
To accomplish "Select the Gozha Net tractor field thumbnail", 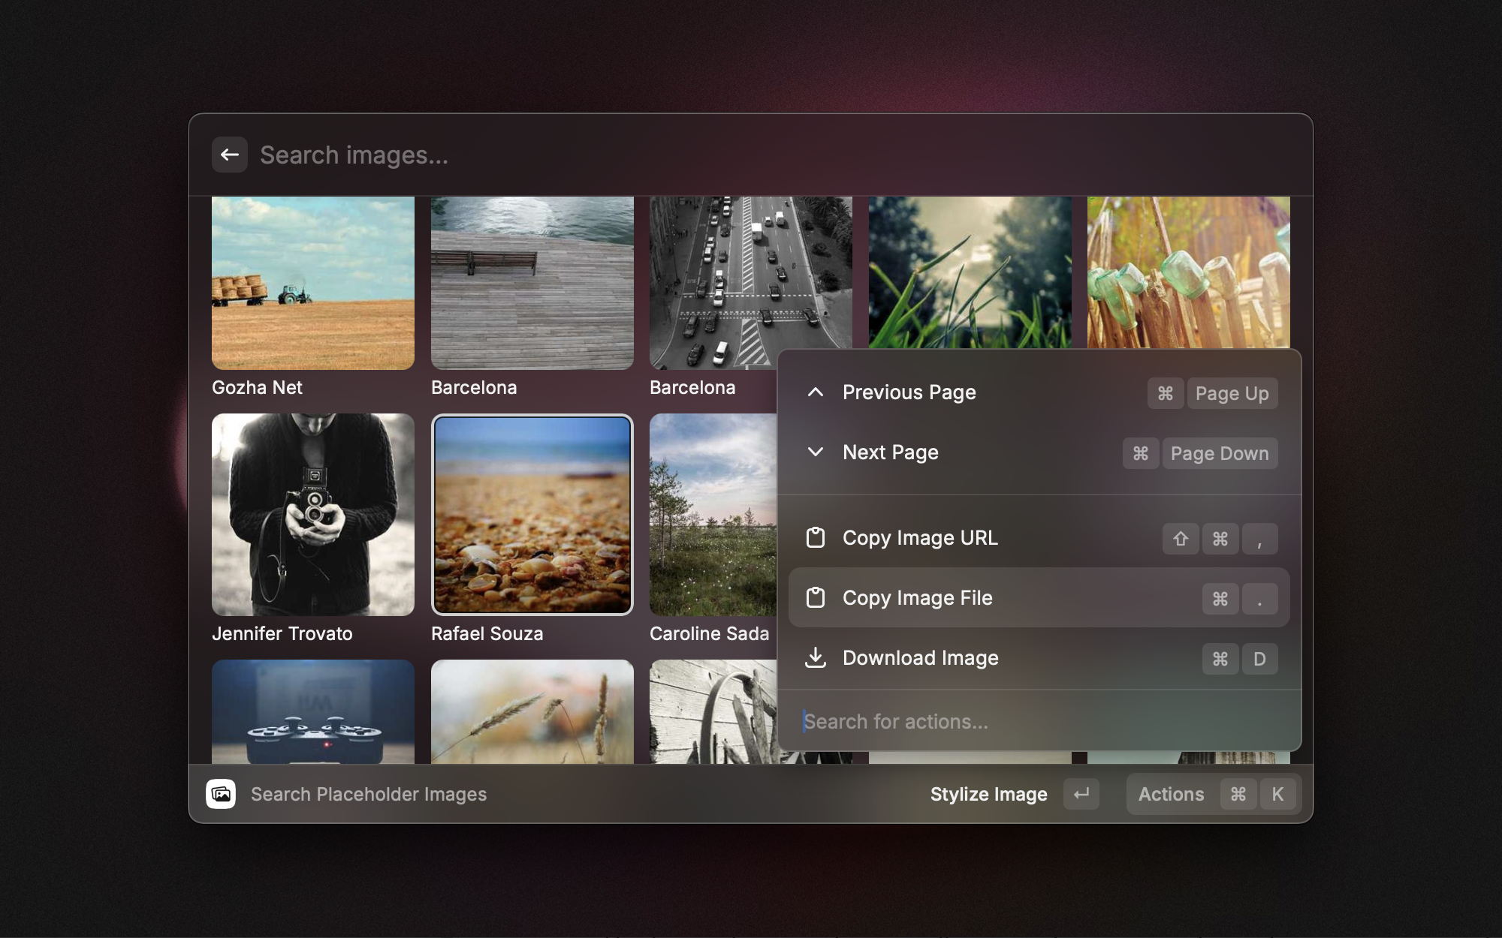I will [x=313, y=283].
